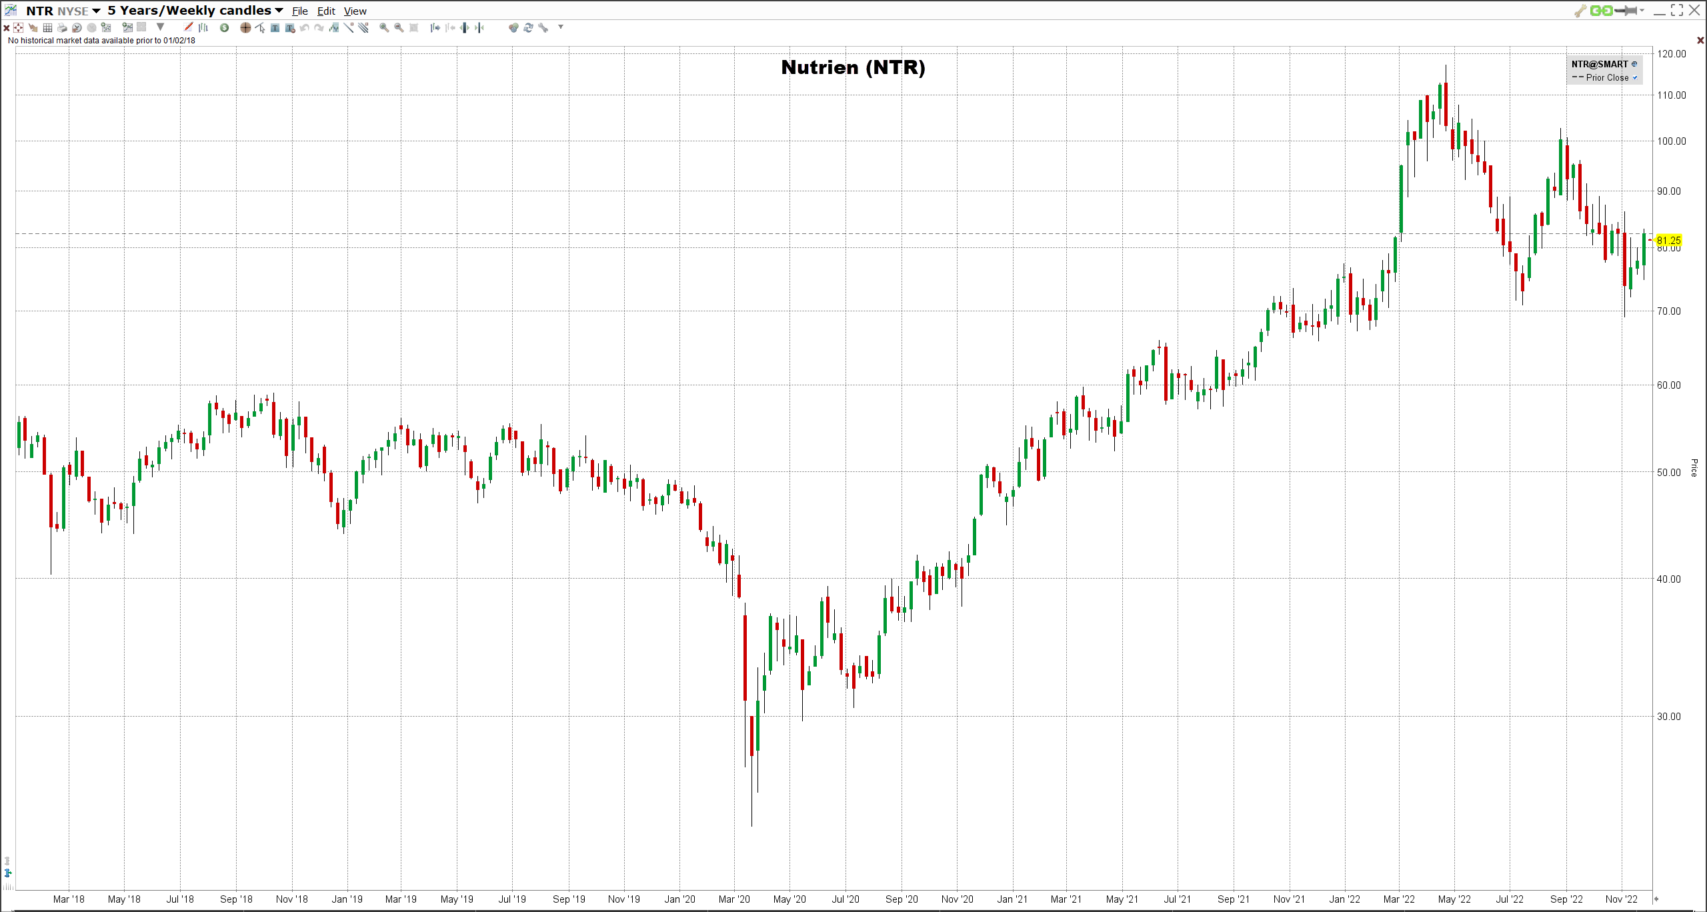The height and width of the screenshot is (912, 1707).
Task: Click the top-right wrench configuration icon
Action: (x=1580, y=11)
